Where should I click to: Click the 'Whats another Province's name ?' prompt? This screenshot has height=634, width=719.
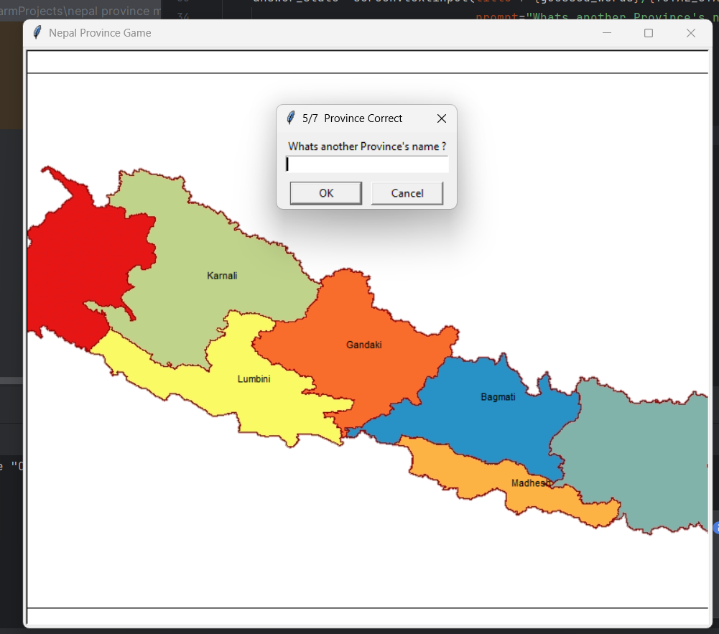367,146
